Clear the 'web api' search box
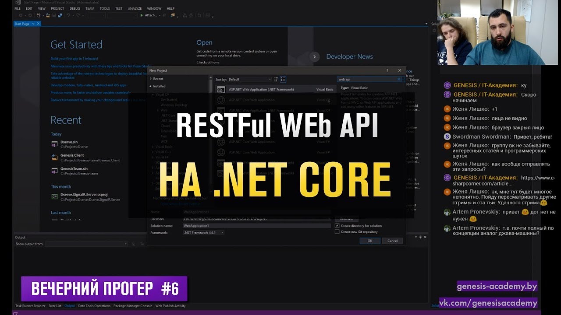561x315 pixels. click(399, 79)
